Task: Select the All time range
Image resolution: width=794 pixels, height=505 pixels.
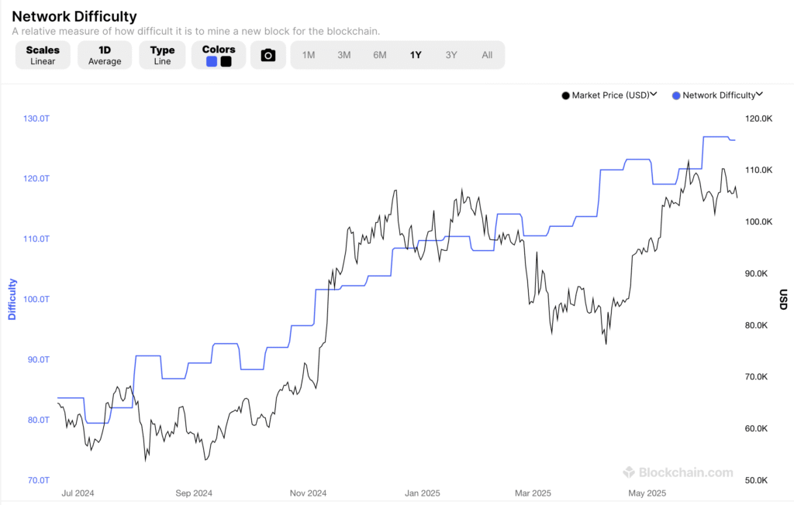Action: [487, 54]
